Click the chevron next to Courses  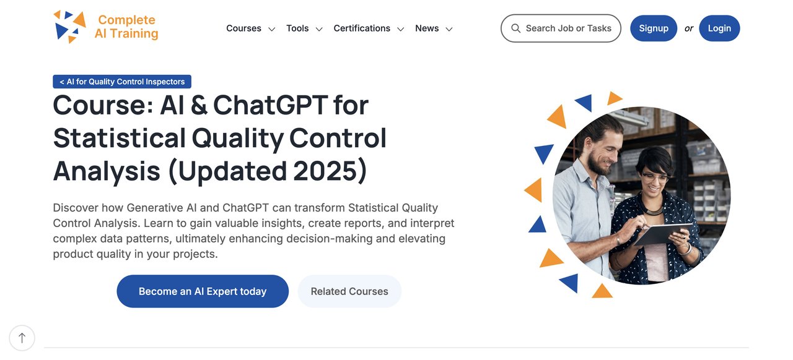271,28
